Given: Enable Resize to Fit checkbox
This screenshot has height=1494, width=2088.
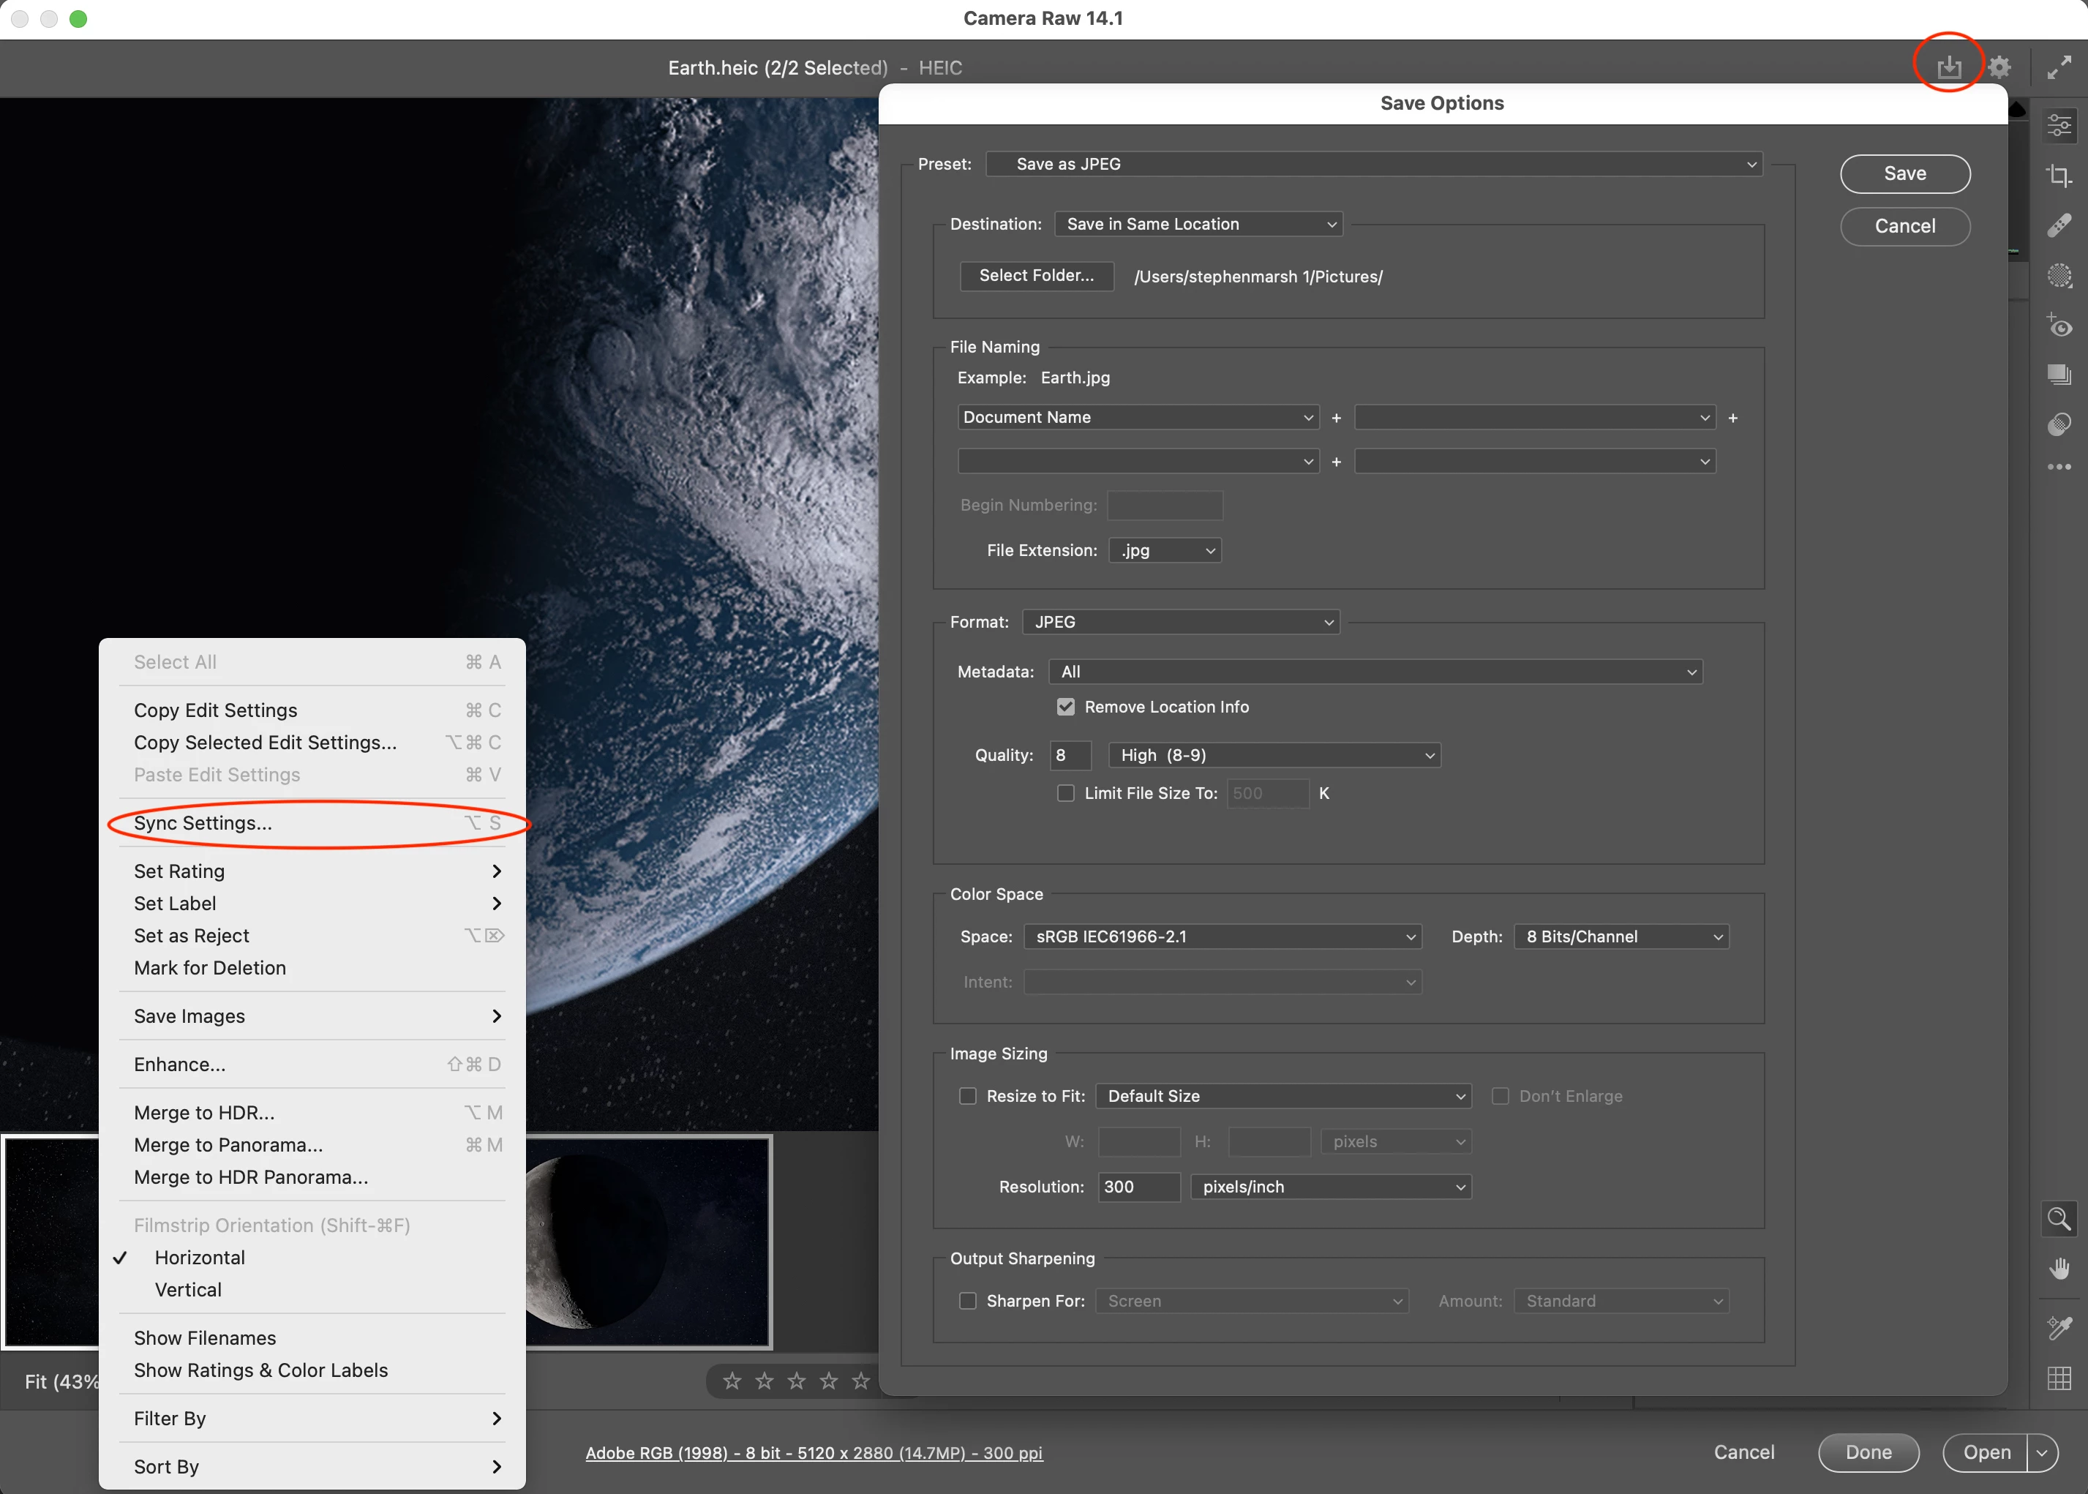Looking at the screenshot, I should coord(966,1096).
